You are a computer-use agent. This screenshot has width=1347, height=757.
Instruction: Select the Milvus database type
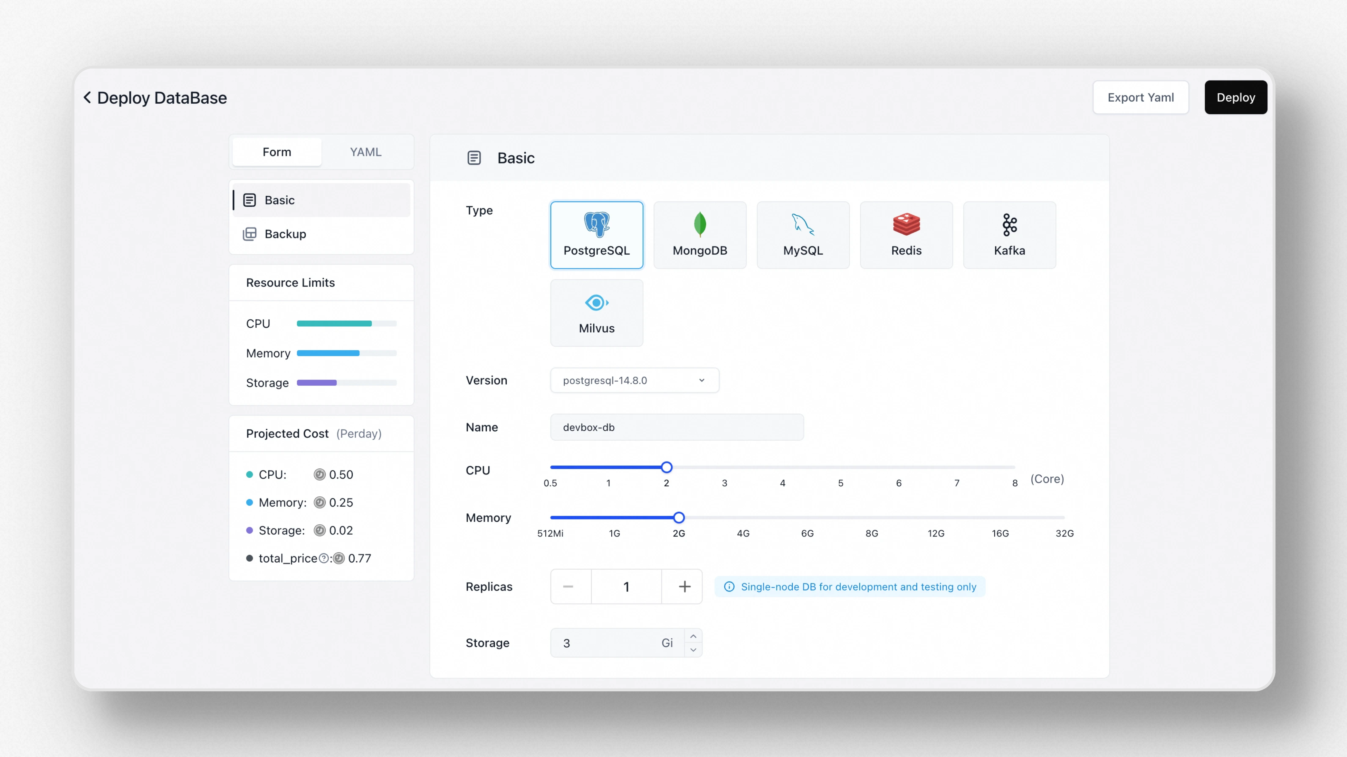pos(596,313)
